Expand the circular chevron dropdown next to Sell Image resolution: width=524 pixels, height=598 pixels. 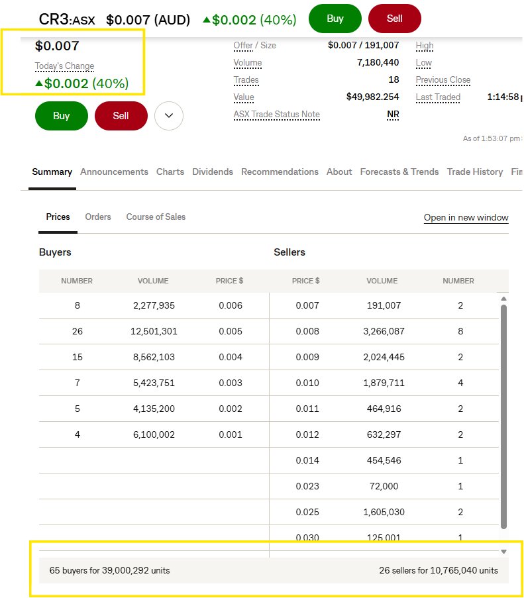click(169, 115)
